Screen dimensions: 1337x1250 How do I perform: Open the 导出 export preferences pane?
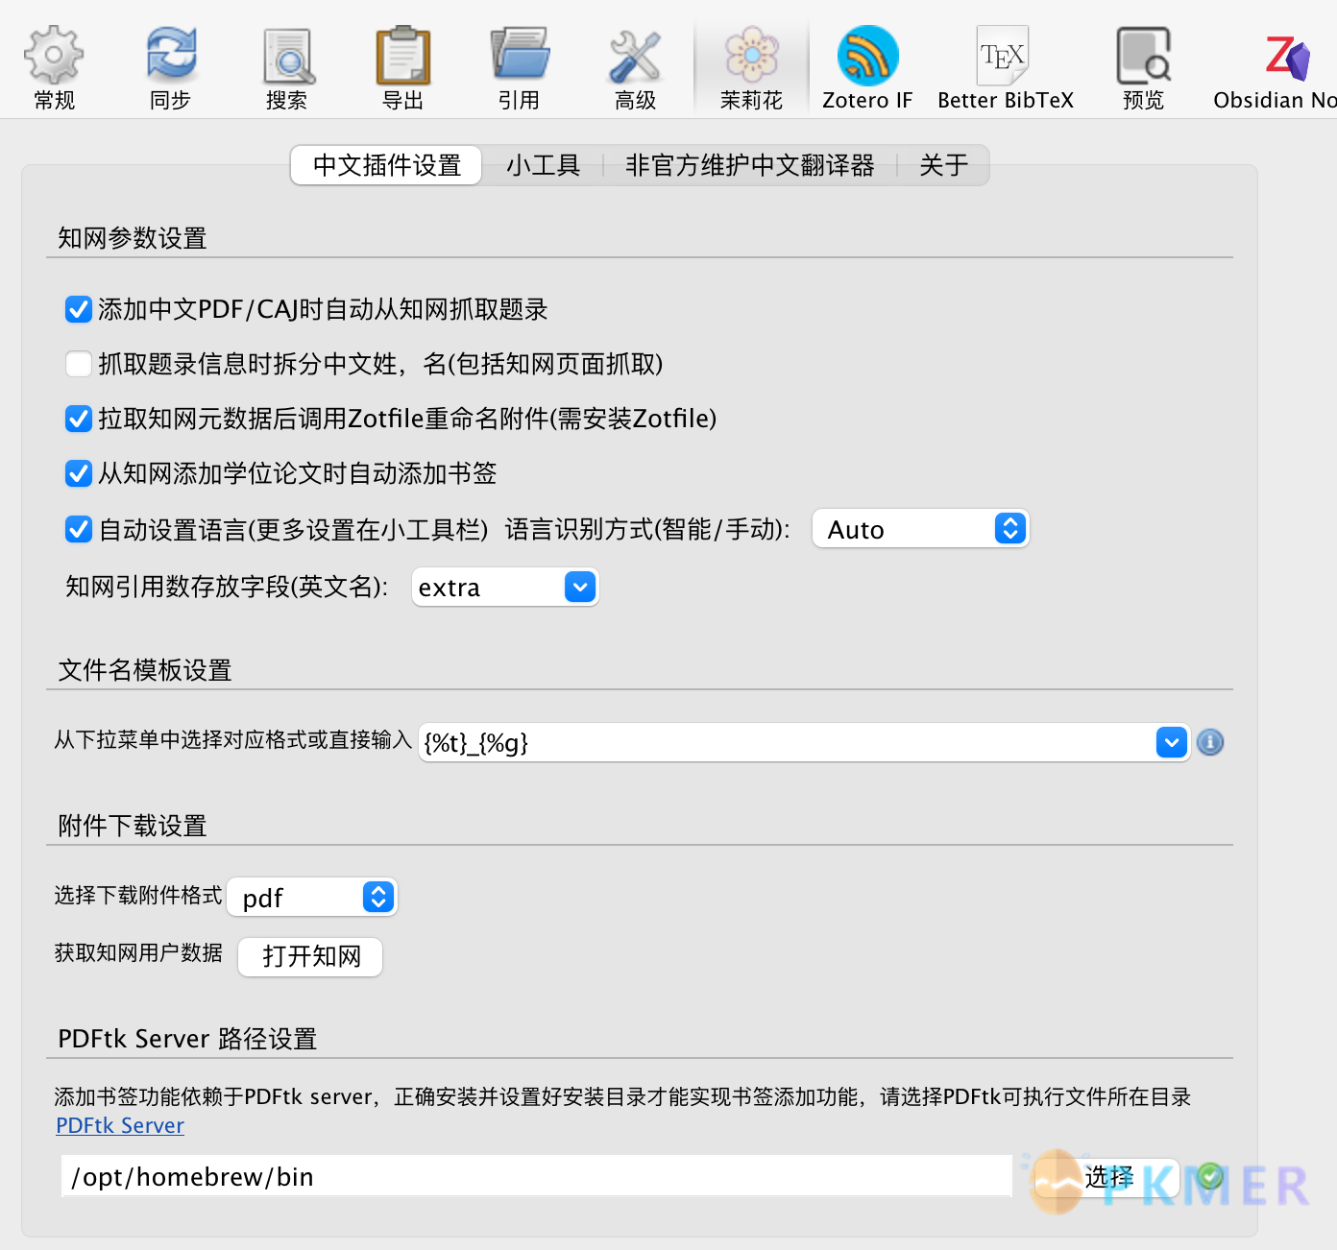pyautogui.click(x=403, y=67)
